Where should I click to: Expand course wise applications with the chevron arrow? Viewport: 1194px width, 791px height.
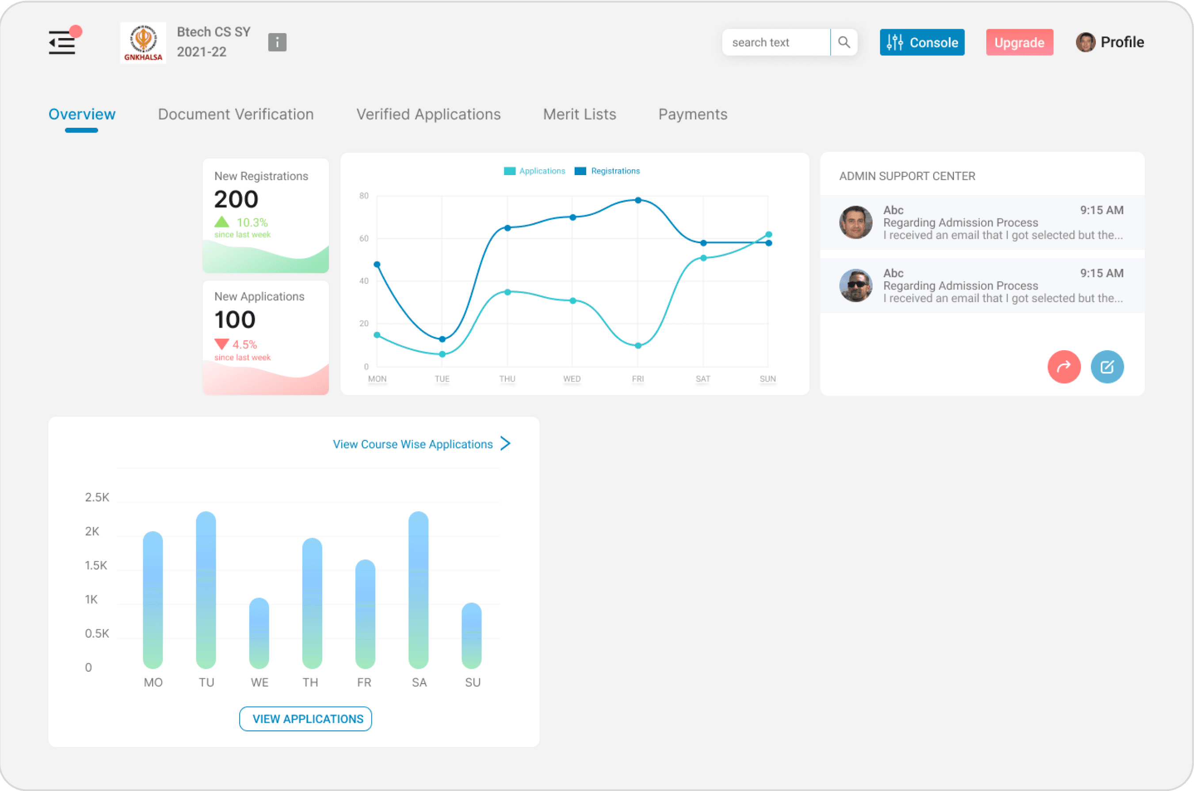(506, 443)
